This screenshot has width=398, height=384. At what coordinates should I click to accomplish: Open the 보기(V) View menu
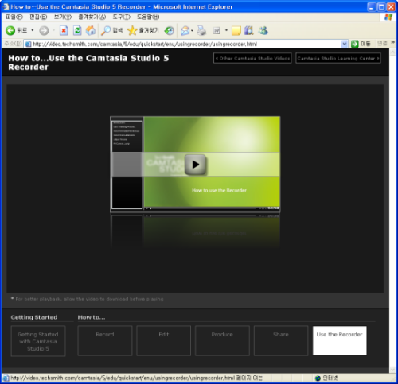pos(63,17)
